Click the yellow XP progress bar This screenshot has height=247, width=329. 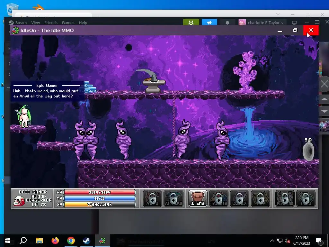point(100,204)
